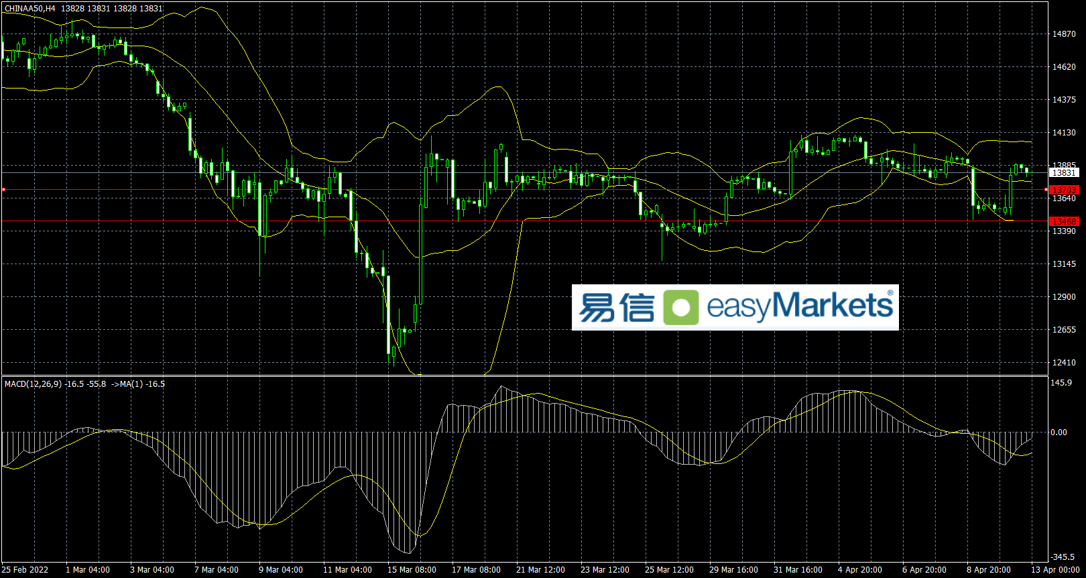1086x578 pixels.
Task: Select the 14375 price scale value
Action: pyautogui.click(x=1064, y=100)
